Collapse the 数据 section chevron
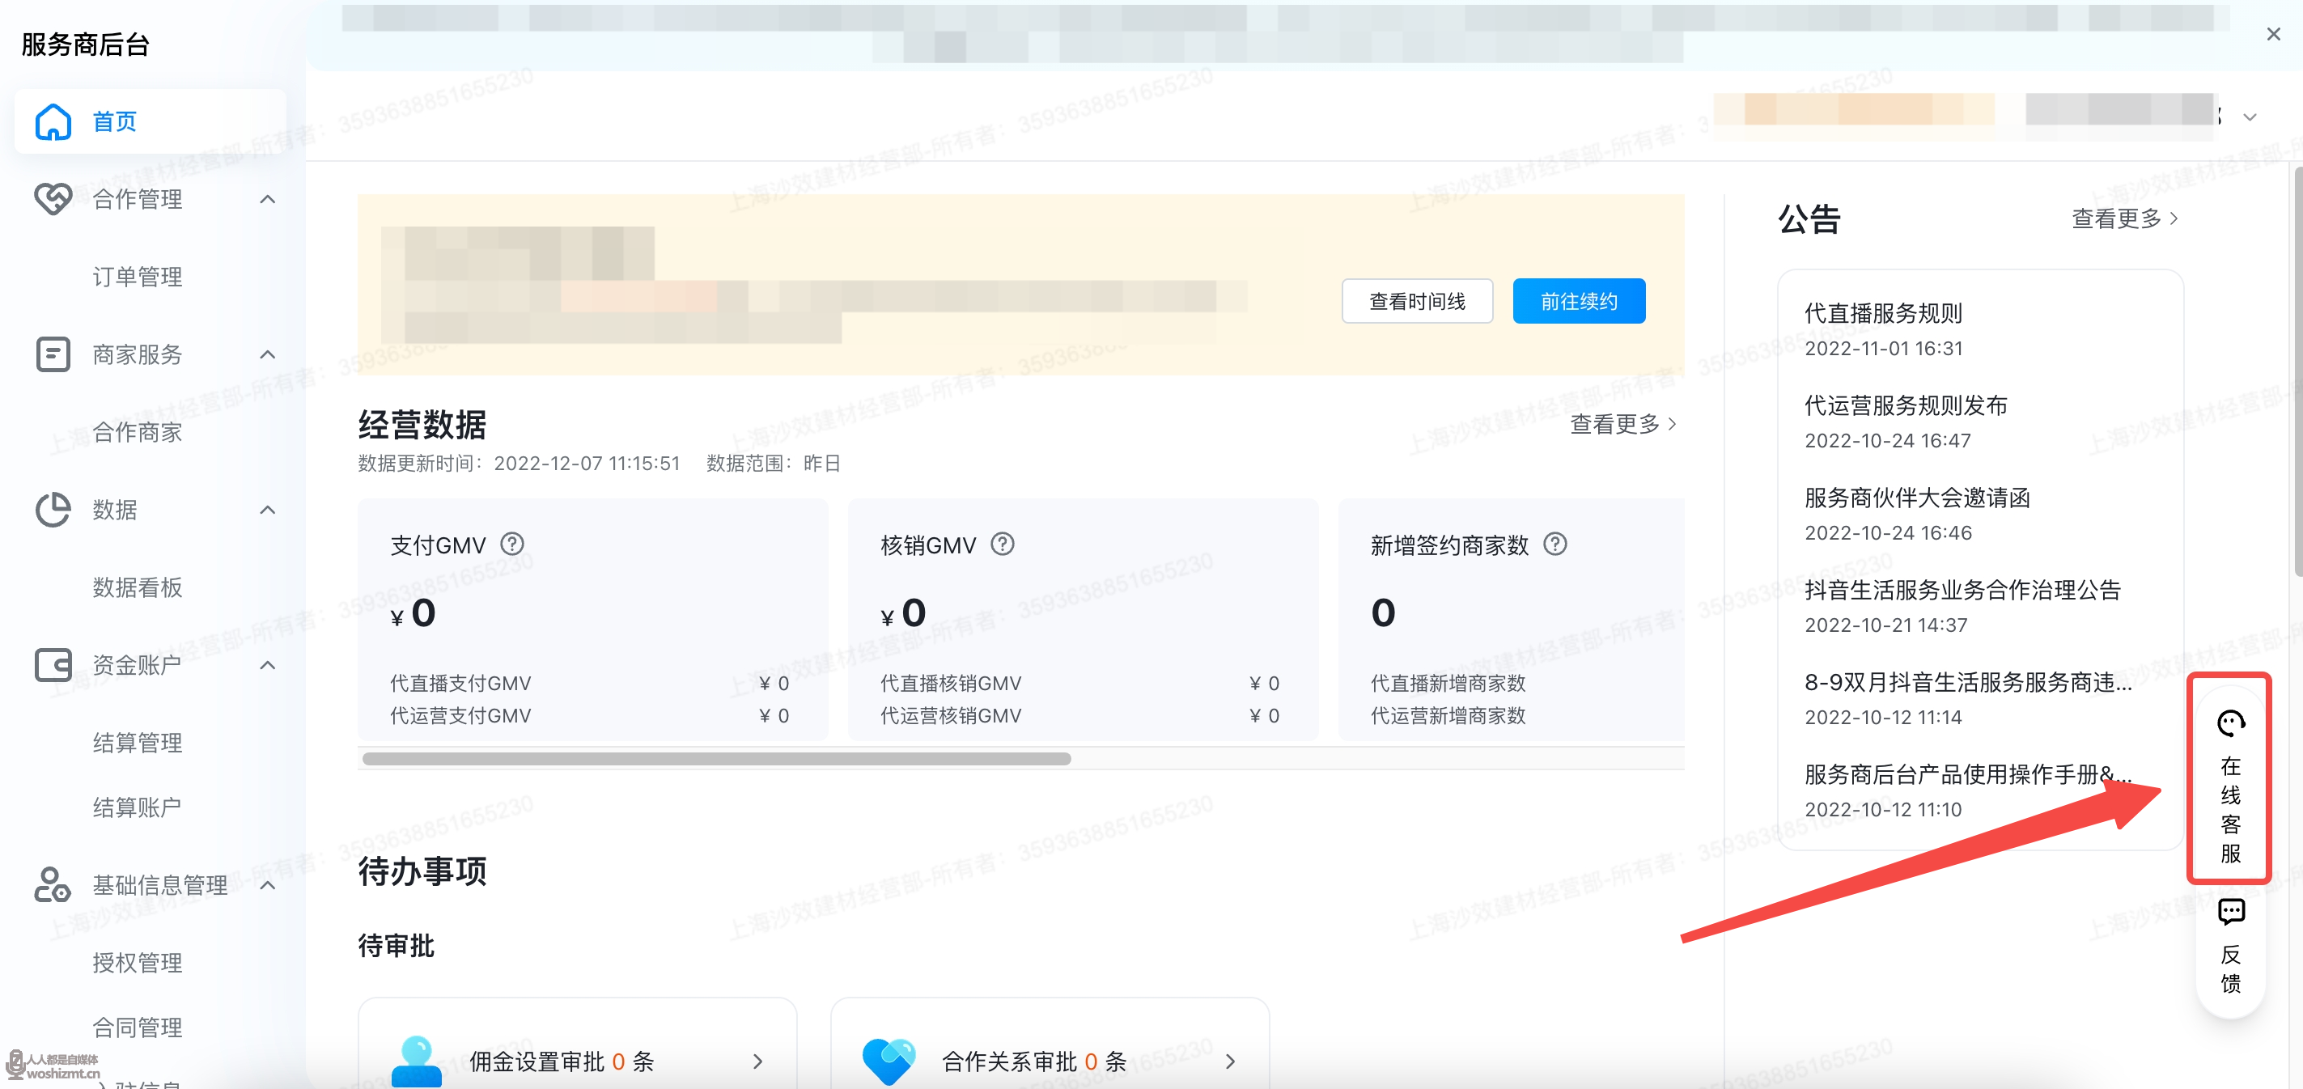The height and width of the screenshot is (1089, 2303). tap(267, 510)
